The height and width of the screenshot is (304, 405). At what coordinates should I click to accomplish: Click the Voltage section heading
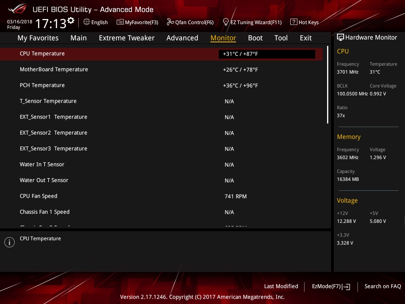[347, 201]
